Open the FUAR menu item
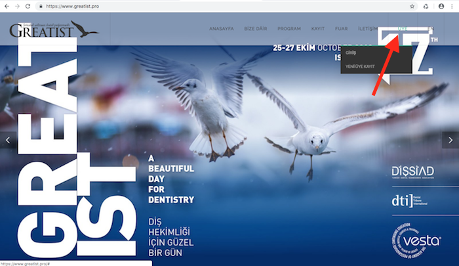 (x=342, y=29)
